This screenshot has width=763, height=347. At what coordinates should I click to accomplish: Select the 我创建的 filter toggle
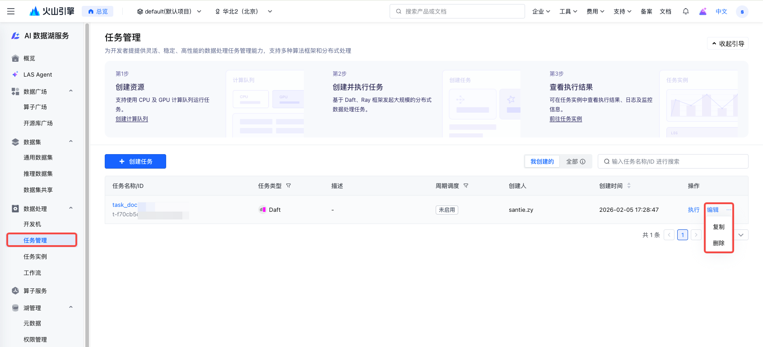(542, 161)
